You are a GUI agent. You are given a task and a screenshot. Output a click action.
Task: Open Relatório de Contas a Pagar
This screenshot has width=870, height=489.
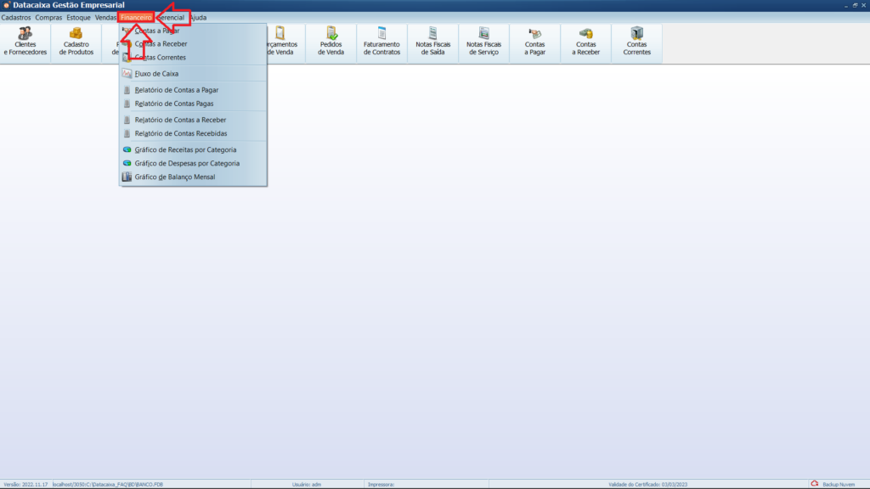coord(176,89)
